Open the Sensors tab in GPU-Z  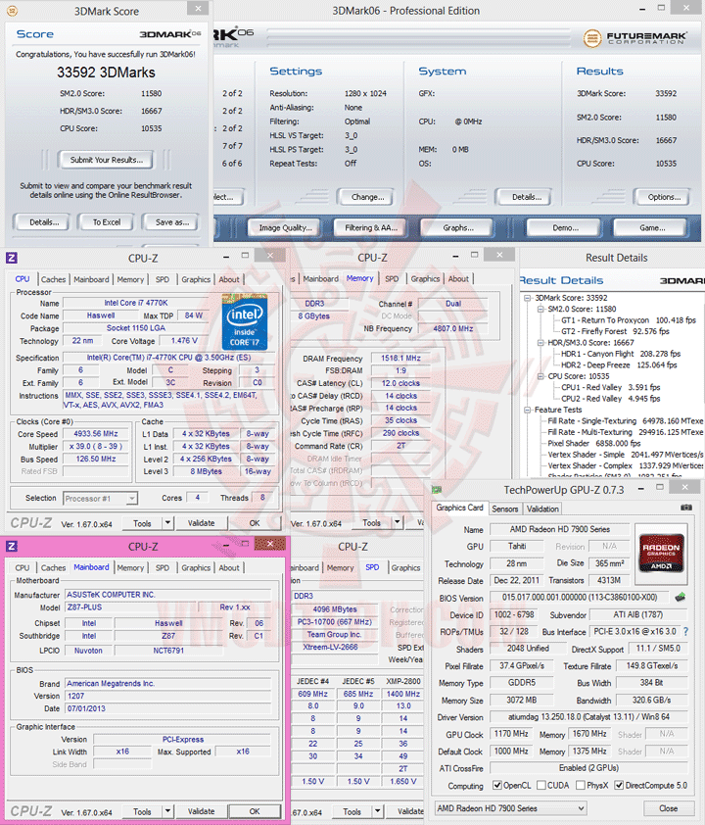point(504,509)
